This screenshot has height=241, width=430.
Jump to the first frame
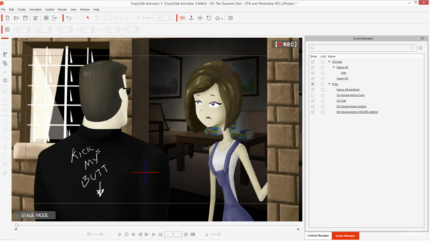[x=133, y=234]
